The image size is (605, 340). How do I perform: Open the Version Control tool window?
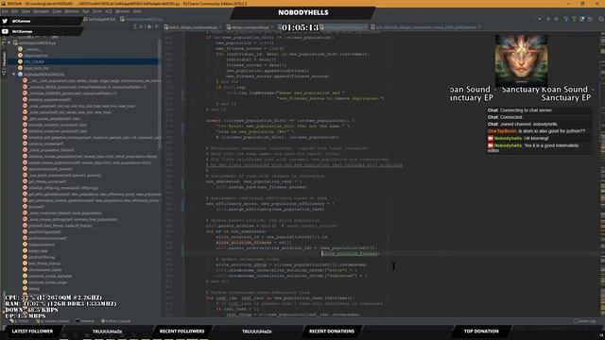(x=53, y=321)
